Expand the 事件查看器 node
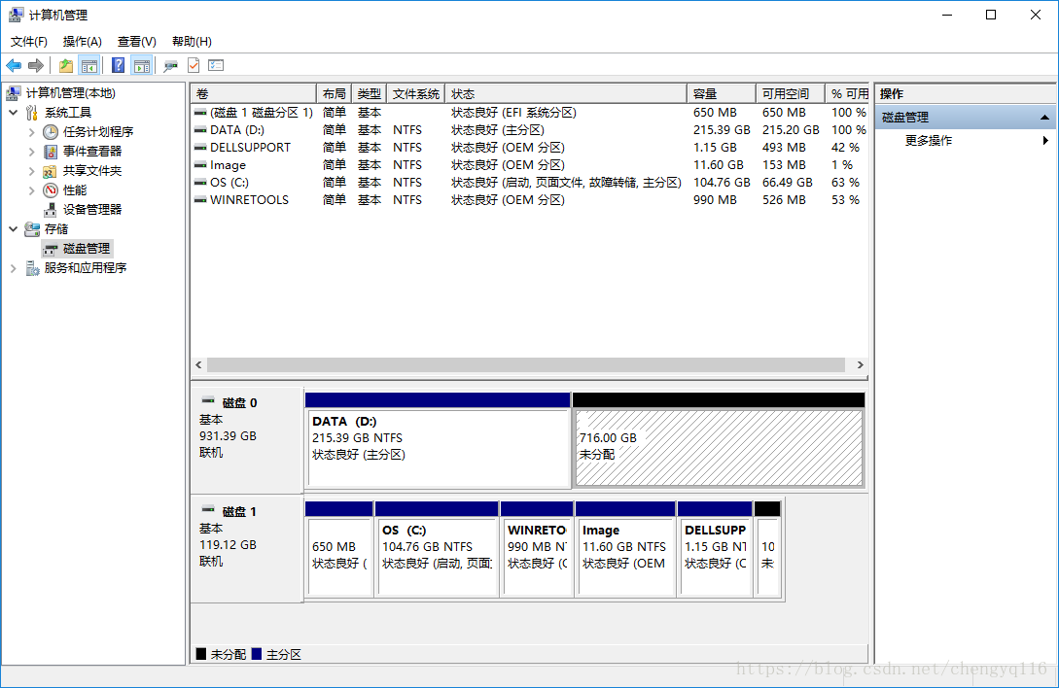The image size is (1059, 688). point(32,152)
